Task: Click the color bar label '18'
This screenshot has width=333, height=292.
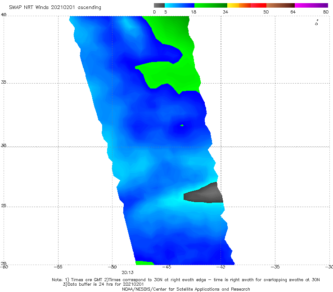Action: [193, 12]
